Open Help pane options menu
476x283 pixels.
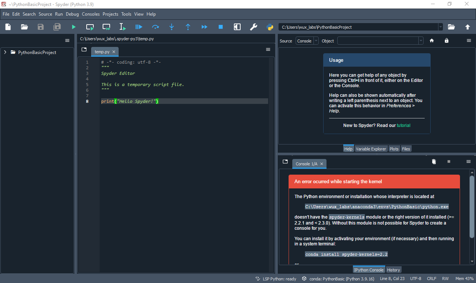469,41
